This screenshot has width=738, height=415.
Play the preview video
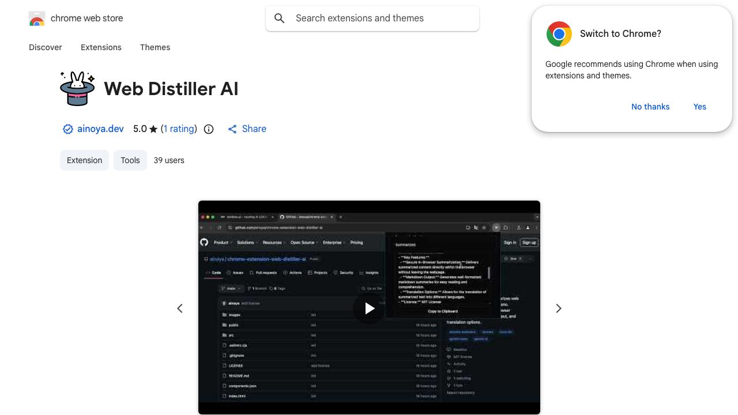369,308
